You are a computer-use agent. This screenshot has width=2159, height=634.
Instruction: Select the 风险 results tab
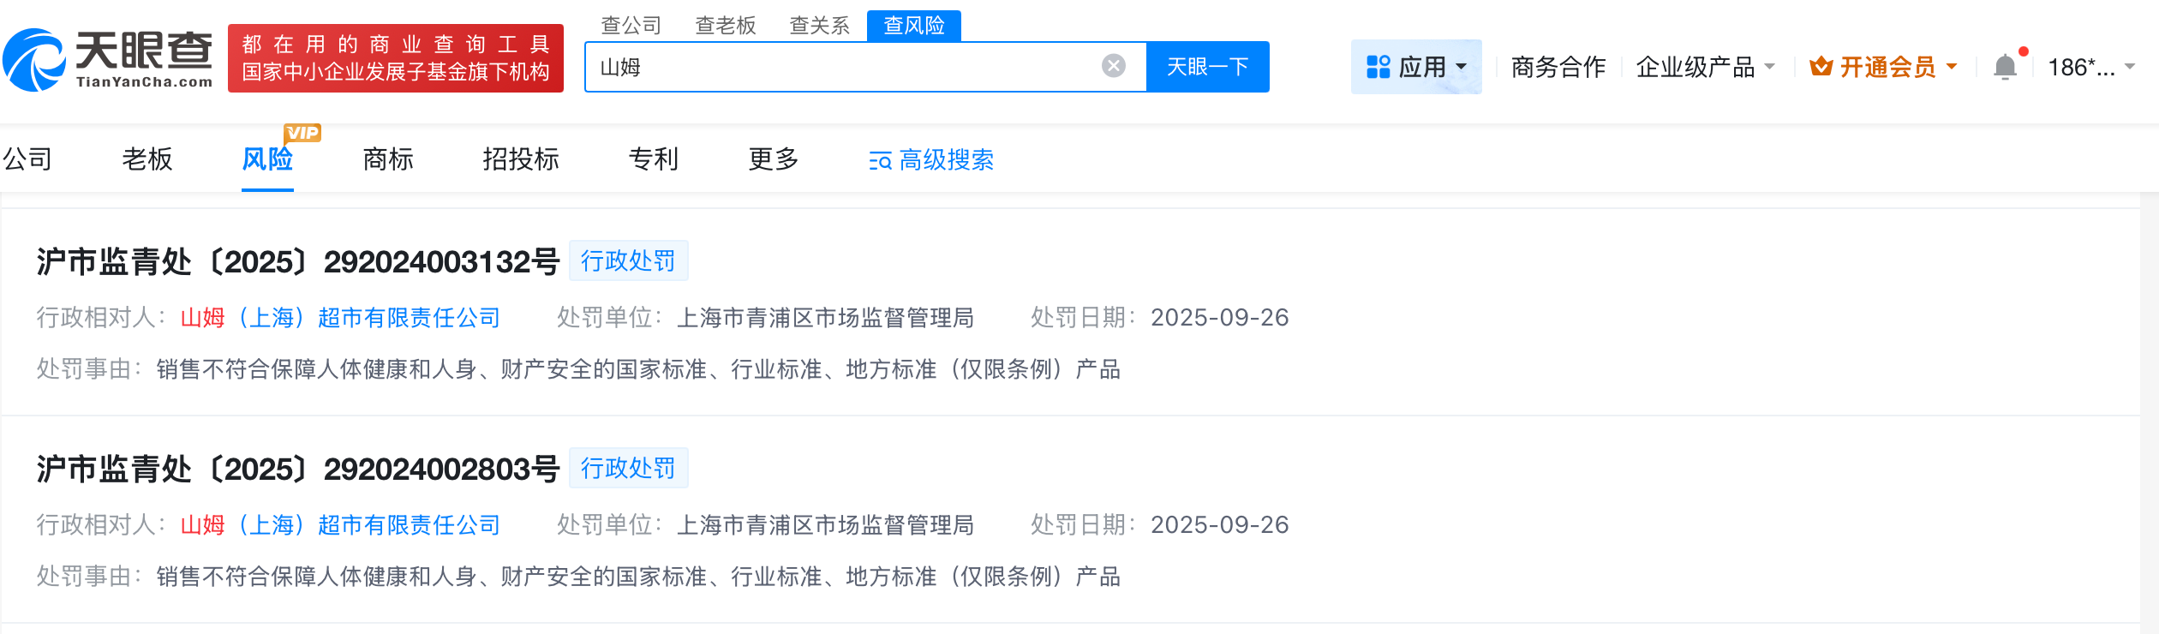click(x=267, y=159)
